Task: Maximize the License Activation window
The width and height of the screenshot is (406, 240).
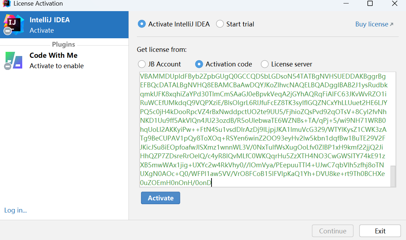Action: point(370,3)
